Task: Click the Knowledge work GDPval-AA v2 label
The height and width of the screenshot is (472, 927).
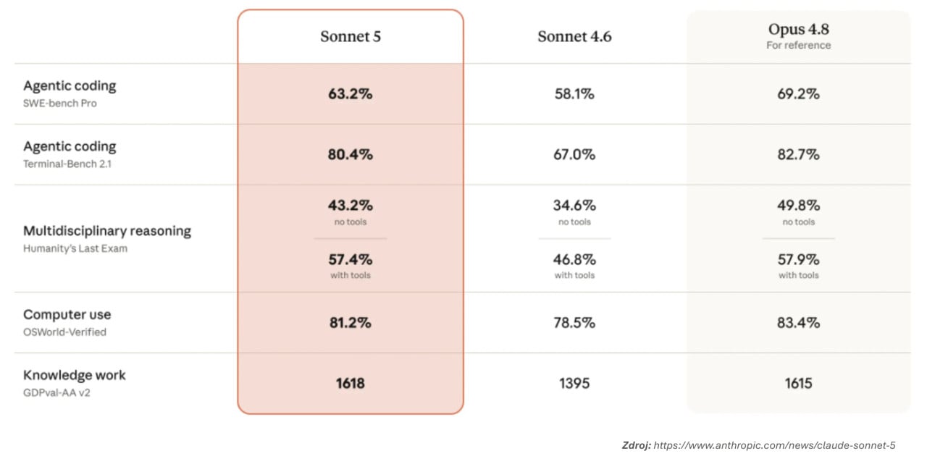Action: [74, 383]
